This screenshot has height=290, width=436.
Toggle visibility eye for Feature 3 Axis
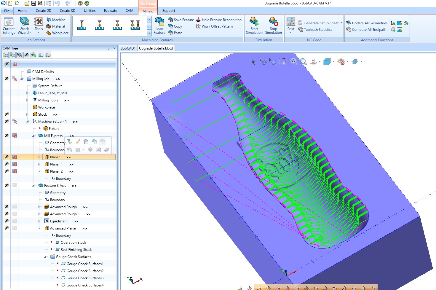pyautogui.click(x=7, y=185)
